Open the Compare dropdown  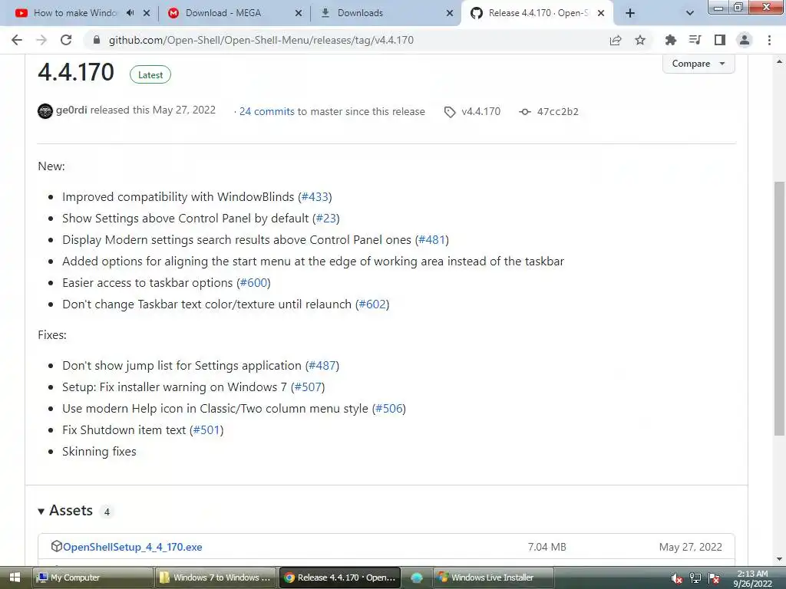point(698,64)
